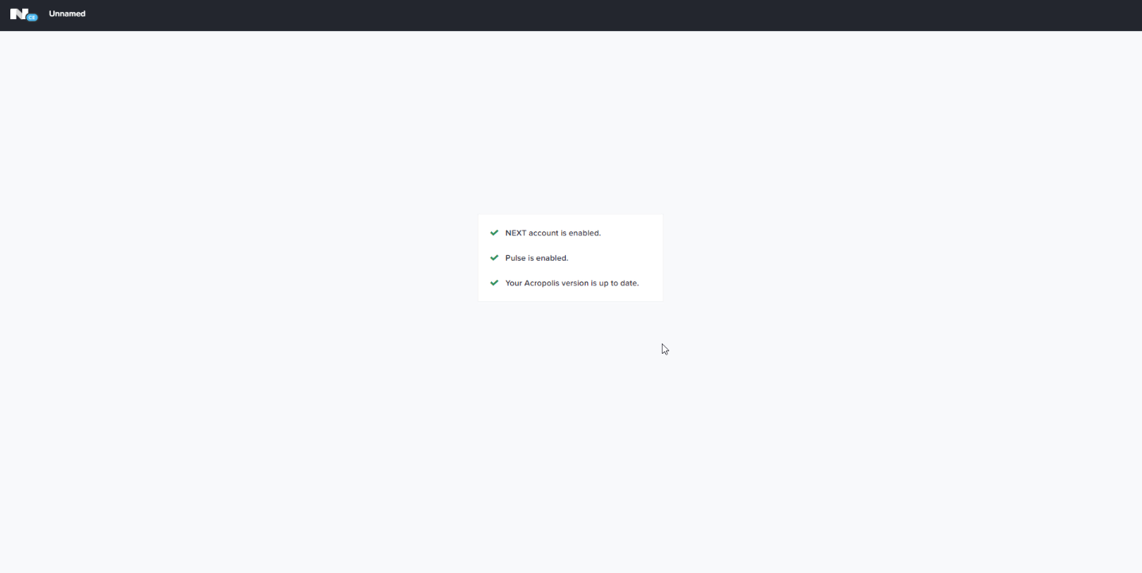
Task: Click the Nutanix CE logo icon
Action: (x=24, y=14)
